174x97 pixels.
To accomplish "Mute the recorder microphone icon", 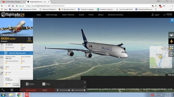I will click(x=57, y=90).
